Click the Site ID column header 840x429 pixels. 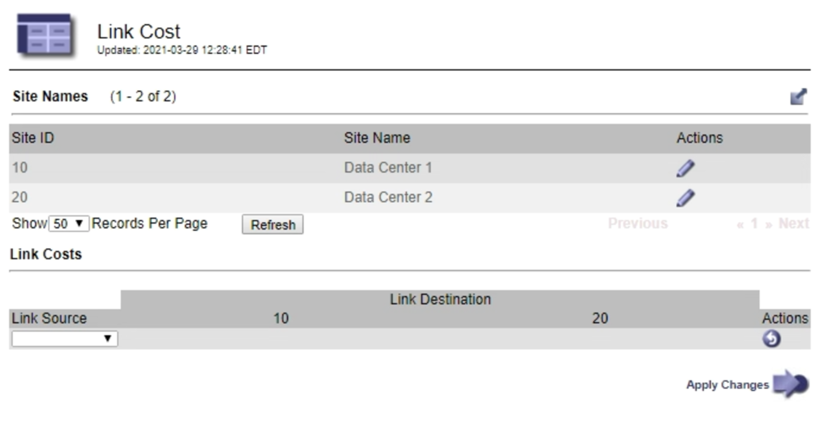point(33,138)
